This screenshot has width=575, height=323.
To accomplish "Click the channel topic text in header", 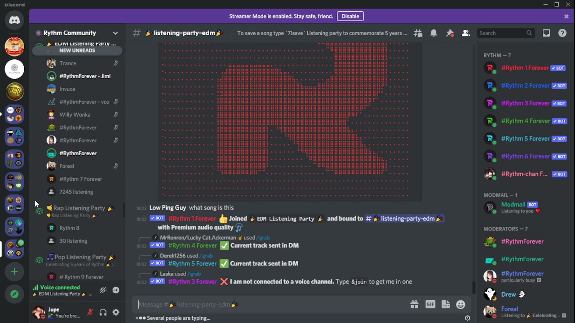I will coord(322,33).
